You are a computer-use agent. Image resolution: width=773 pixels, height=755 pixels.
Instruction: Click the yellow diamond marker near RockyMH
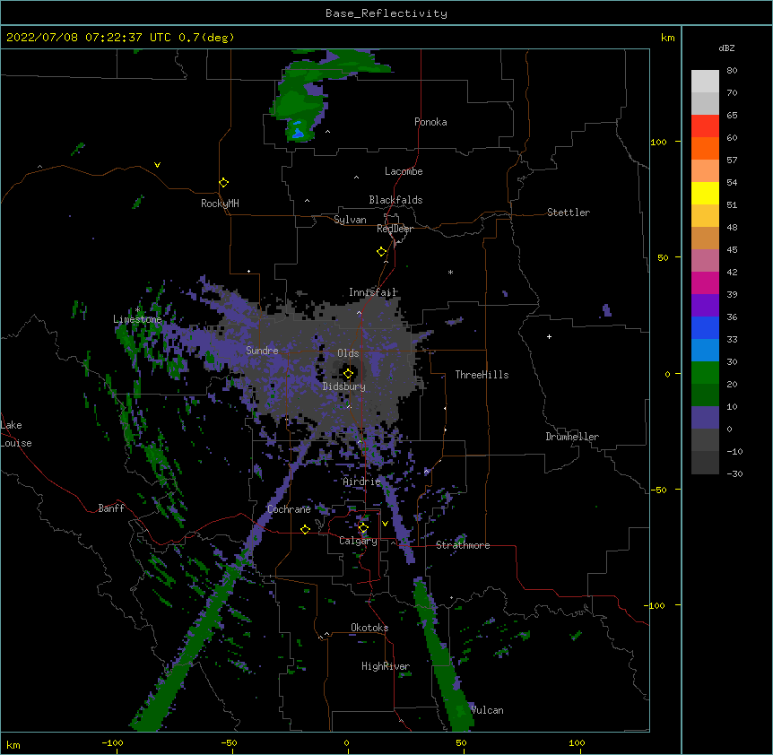click(223, 183)
